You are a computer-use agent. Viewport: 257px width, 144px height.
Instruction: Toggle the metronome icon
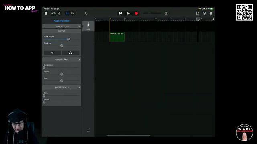click(166, 13)
